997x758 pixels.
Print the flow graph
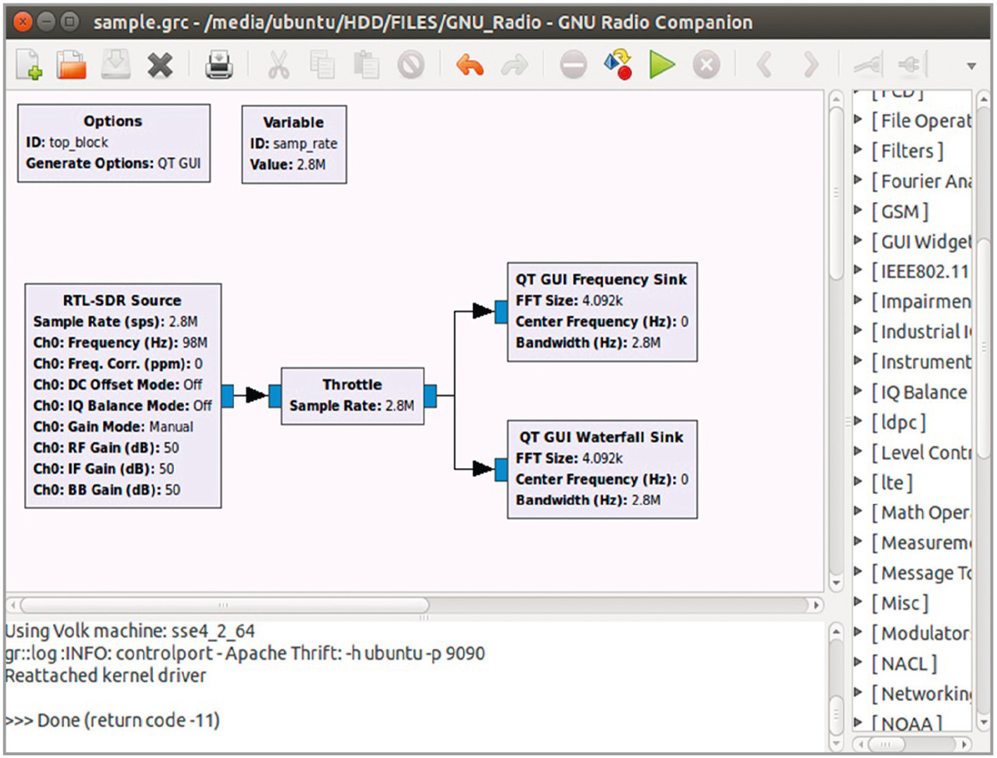[x=219, y=65]
